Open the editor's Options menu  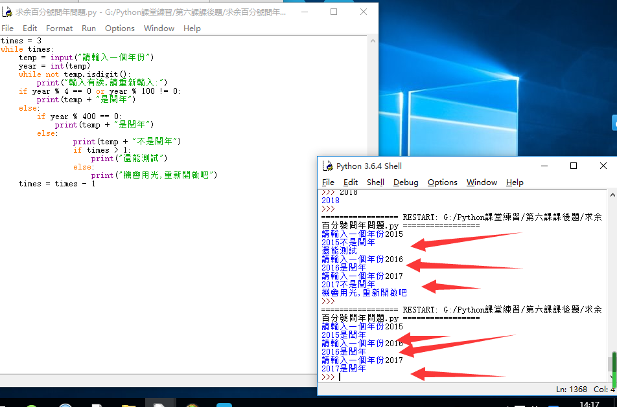(120, 28)
